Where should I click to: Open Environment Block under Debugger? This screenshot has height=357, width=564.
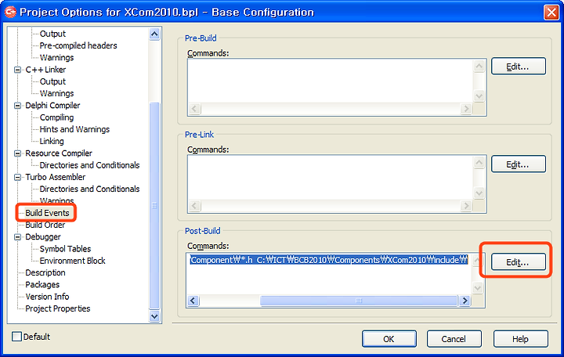72,261
